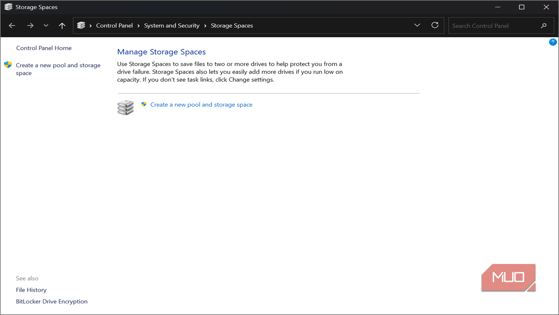559x315 pixels.
Task: Click the Storage Spaces icon in address bar
Action: tap(81, 25)
